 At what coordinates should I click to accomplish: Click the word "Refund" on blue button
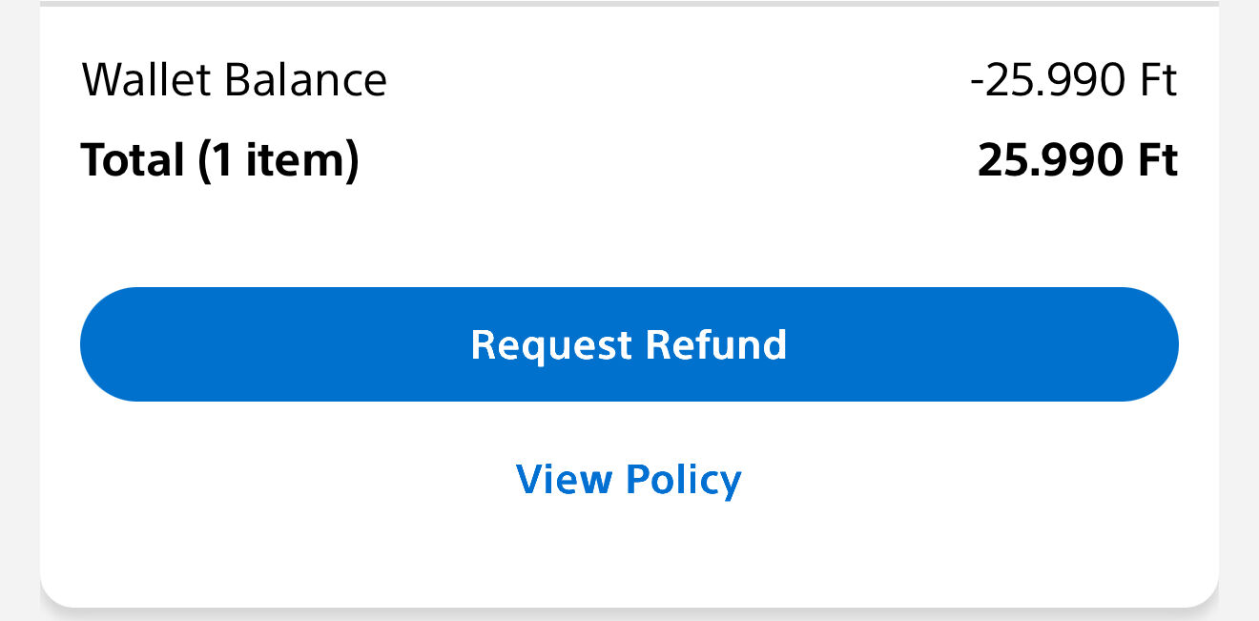[715, 344]
